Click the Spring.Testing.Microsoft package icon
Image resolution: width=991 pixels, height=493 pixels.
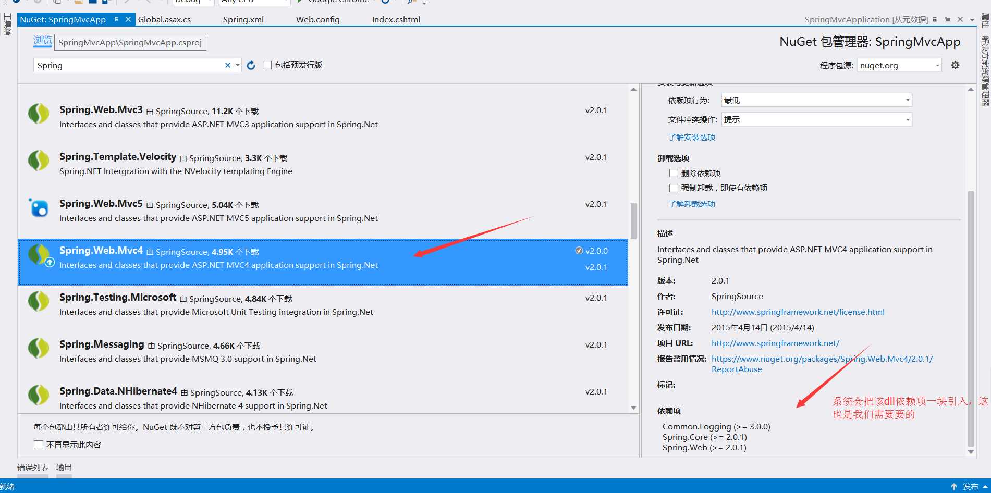click(39, 301)
